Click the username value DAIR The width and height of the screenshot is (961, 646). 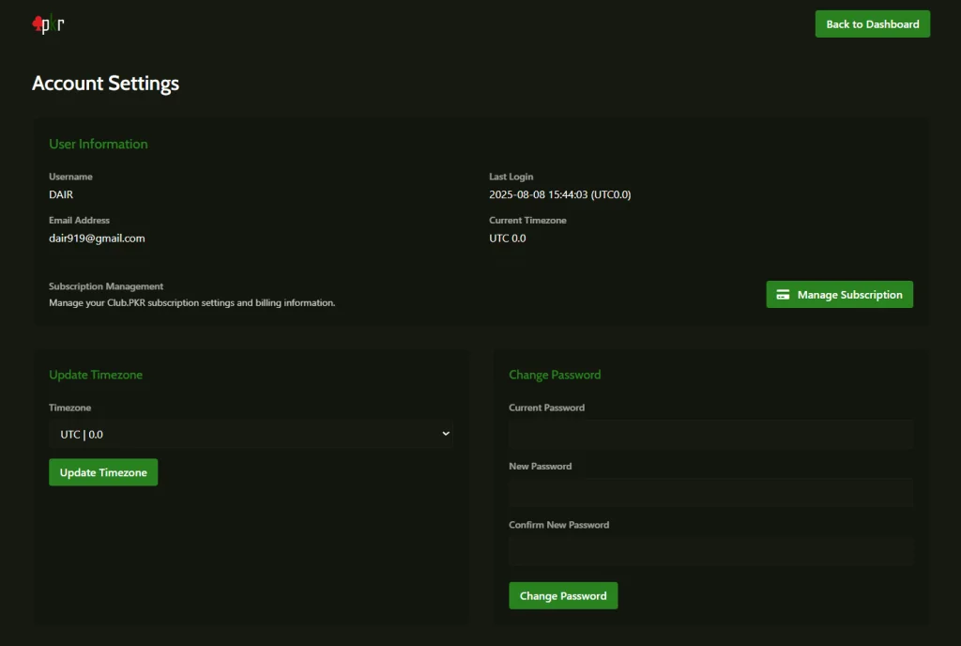click(61, 194)
